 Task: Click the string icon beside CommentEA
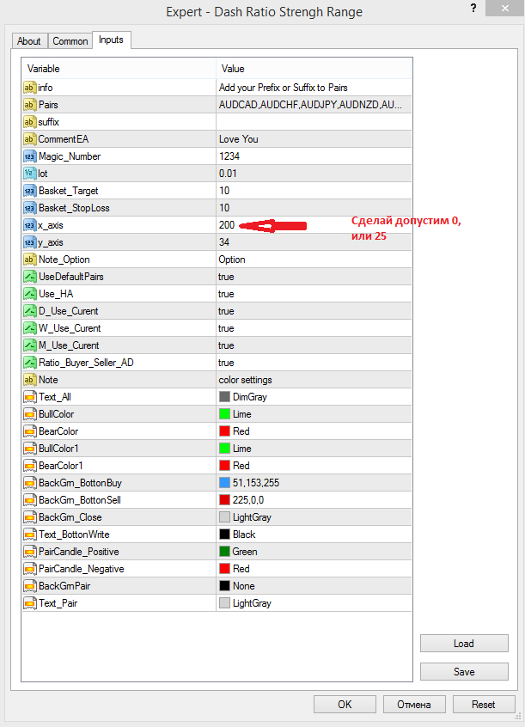coord(29,139)
